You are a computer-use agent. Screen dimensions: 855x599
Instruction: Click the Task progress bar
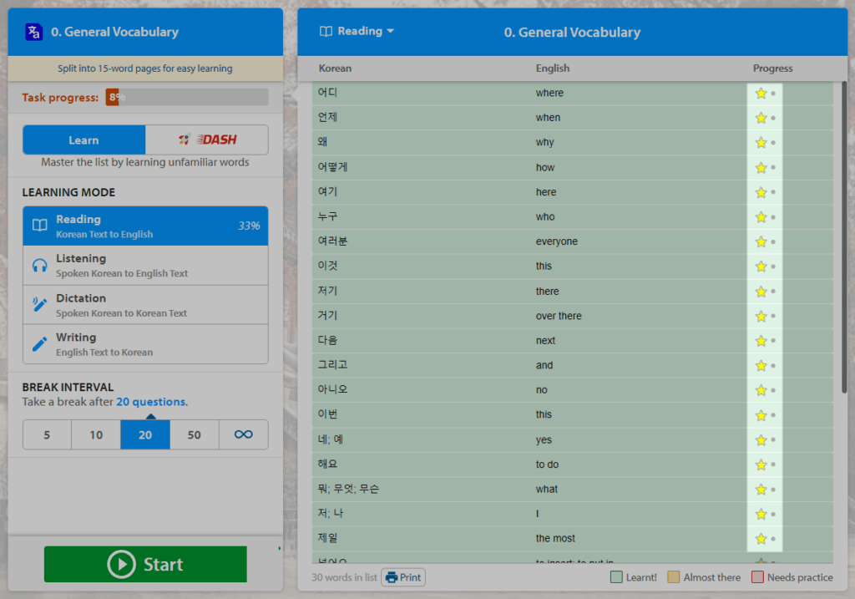(187, 97)
